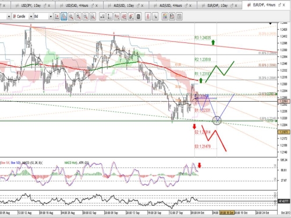The height and width of the screenshot is (218, 291).
Task: Detach the EUR/CHF, 1 Day tab window
Action: [232, 6]
